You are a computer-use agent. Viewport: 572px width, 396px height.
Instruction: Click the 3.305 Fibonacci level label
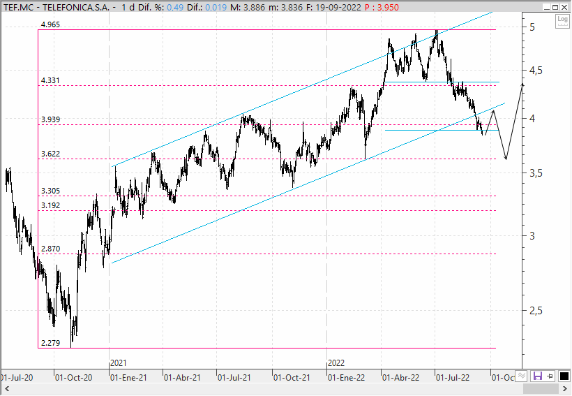pos(50,191)
